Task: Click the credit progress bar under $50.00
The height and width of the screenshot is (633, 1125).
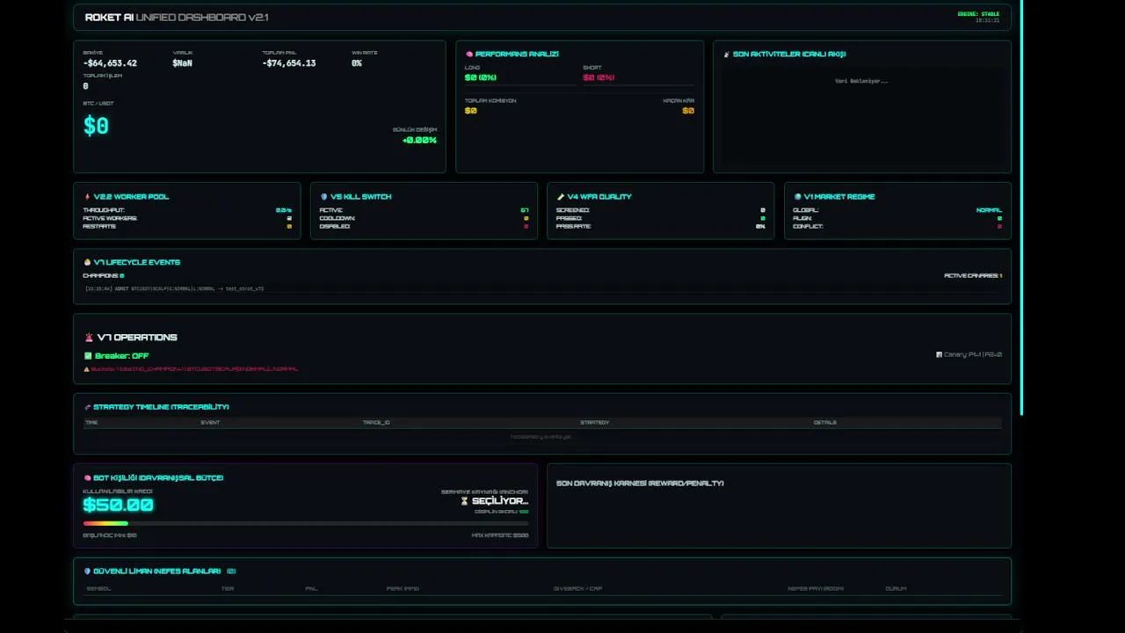Action: 306,524
